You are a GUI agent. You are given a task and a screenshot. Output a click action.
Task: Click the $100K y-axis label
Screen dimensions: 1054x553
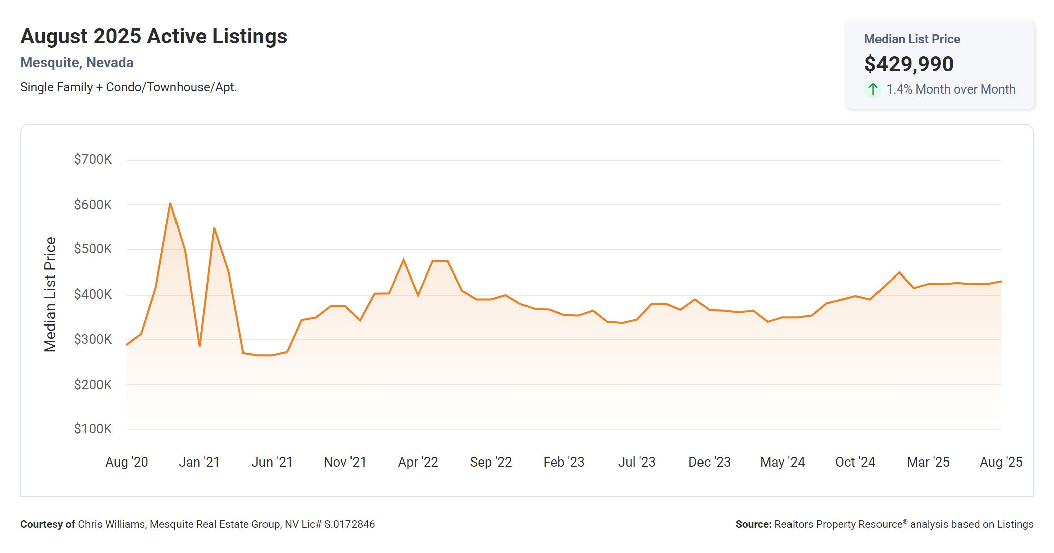pos(93,429)
